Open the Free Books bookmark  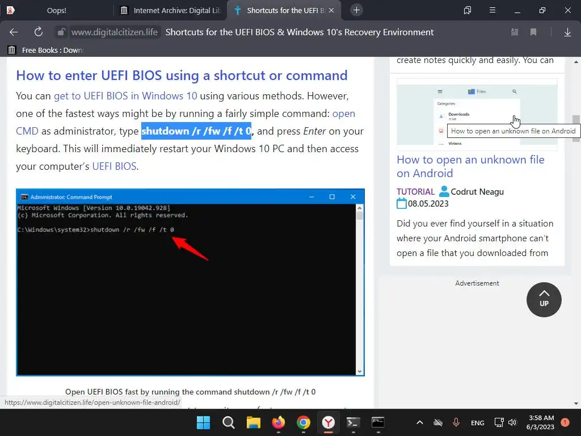[x=47, y=50]
